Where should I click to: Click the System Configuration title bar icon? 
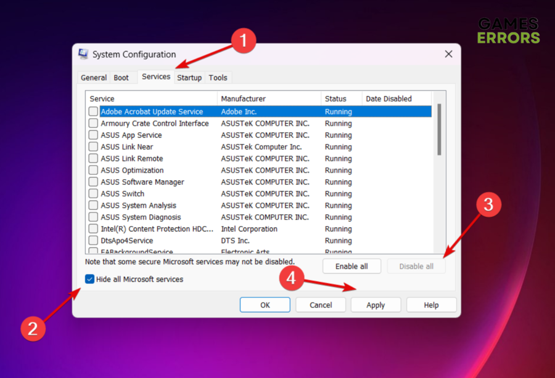(x=83, y=54)
